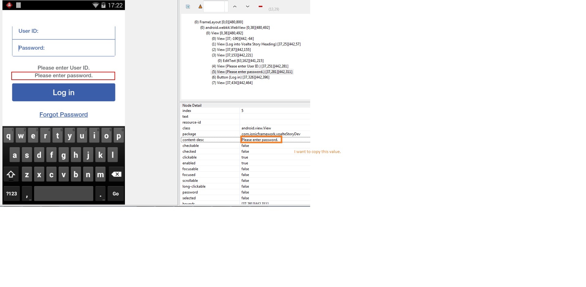Select the android.webkit.WebView tree node
The image size is (586, 287).
235,28
